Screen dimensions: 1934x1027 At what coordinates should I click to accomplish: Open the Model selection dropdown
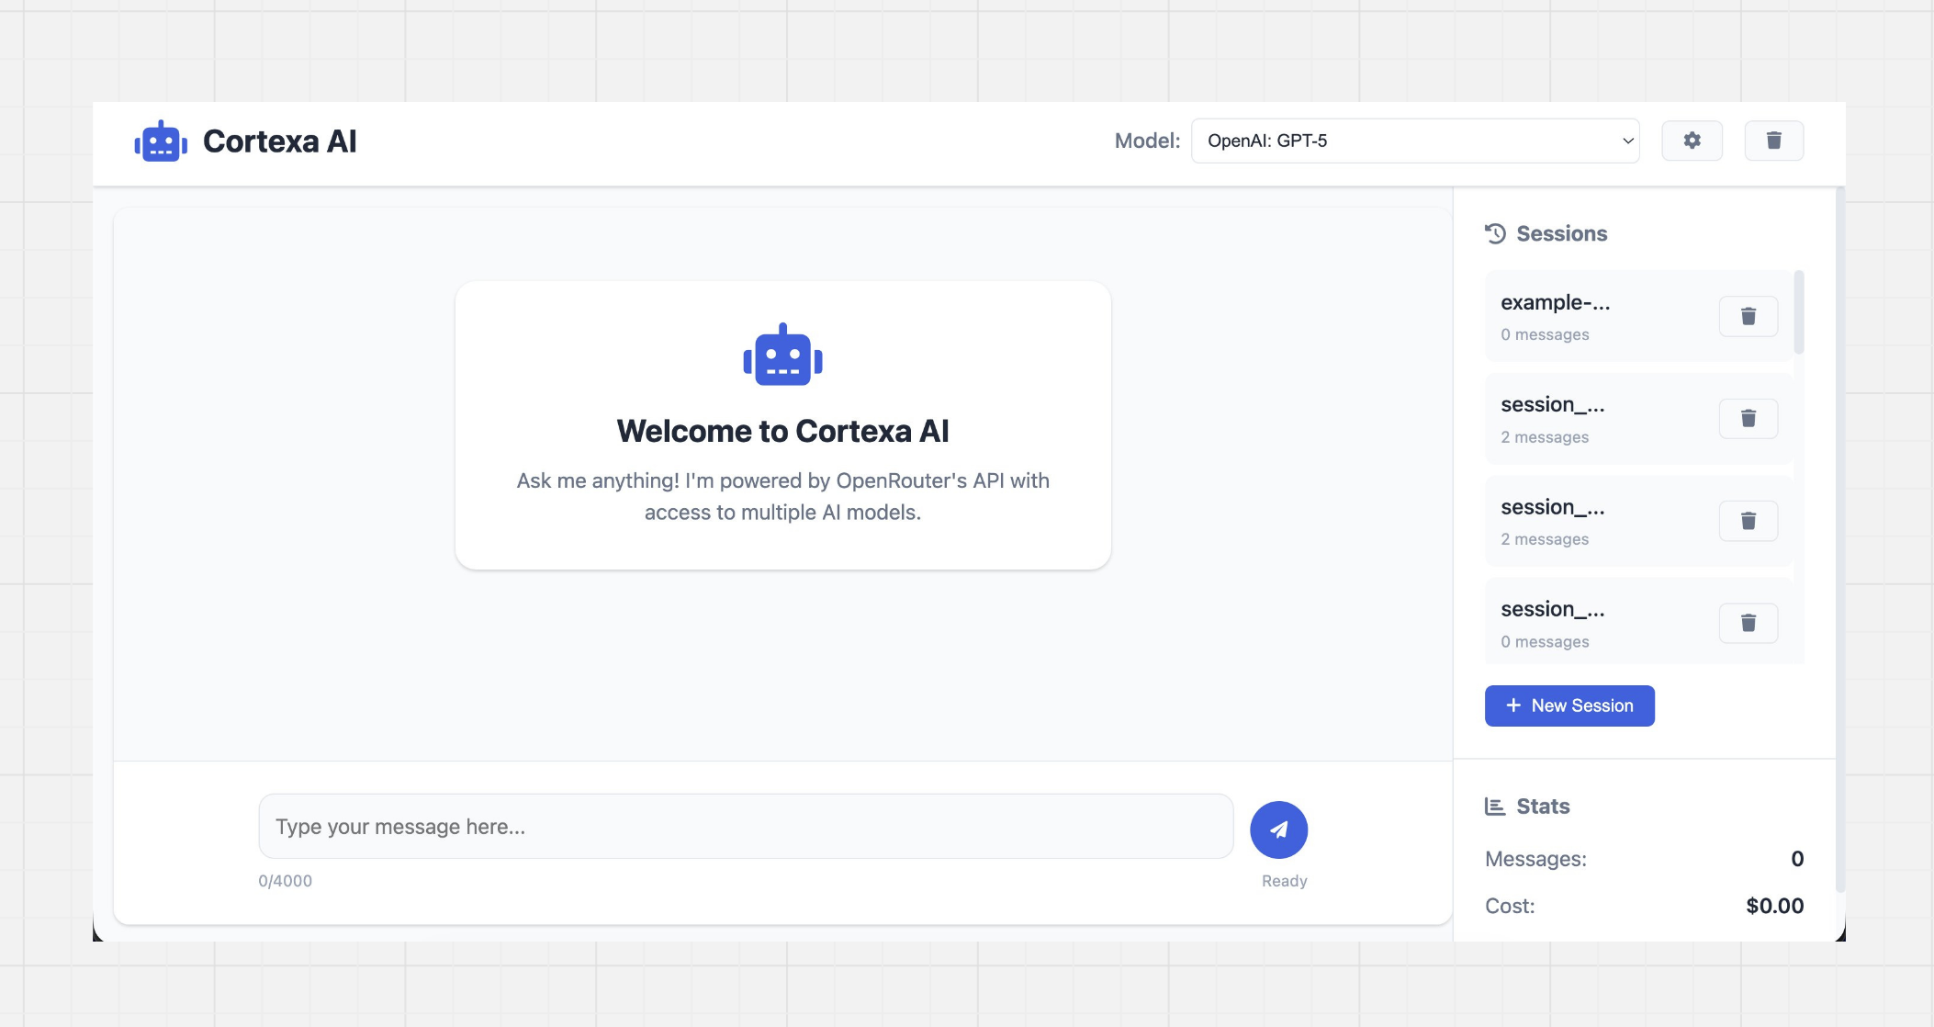click(x=1414, y=141)
